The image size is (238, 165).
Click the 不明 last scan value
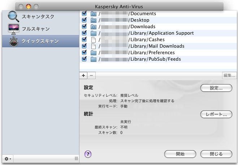click(124, 127)
